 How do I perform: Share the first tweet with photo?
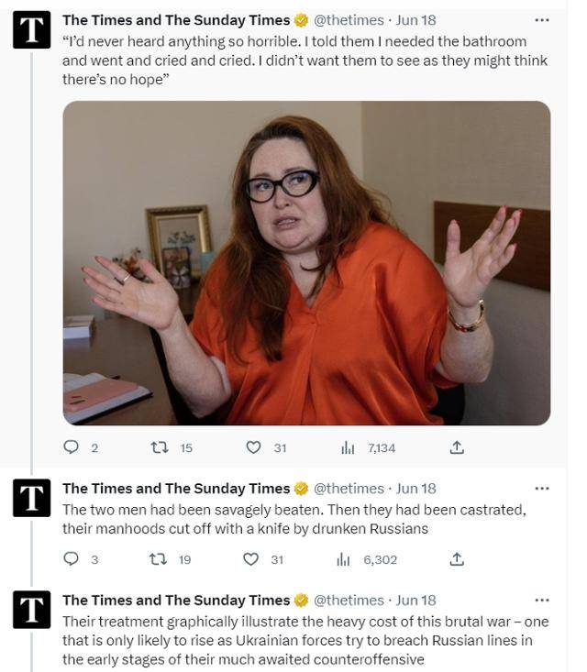(457, 447)
